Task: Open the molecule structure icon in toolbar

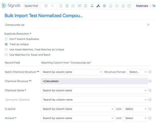Action: (98, 6)
